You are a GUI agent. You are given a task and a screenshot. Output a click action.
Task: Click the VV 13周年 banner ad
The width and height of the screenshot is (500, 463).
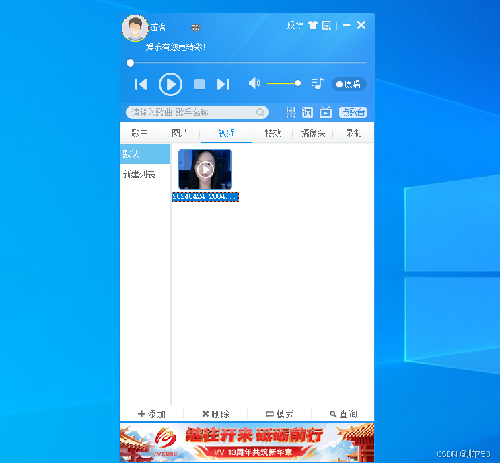[x=247, y=442]
